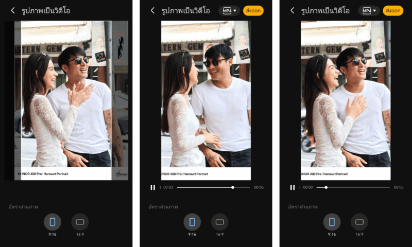Click 00:05 duration text on middle phone

tap(259, 187)
